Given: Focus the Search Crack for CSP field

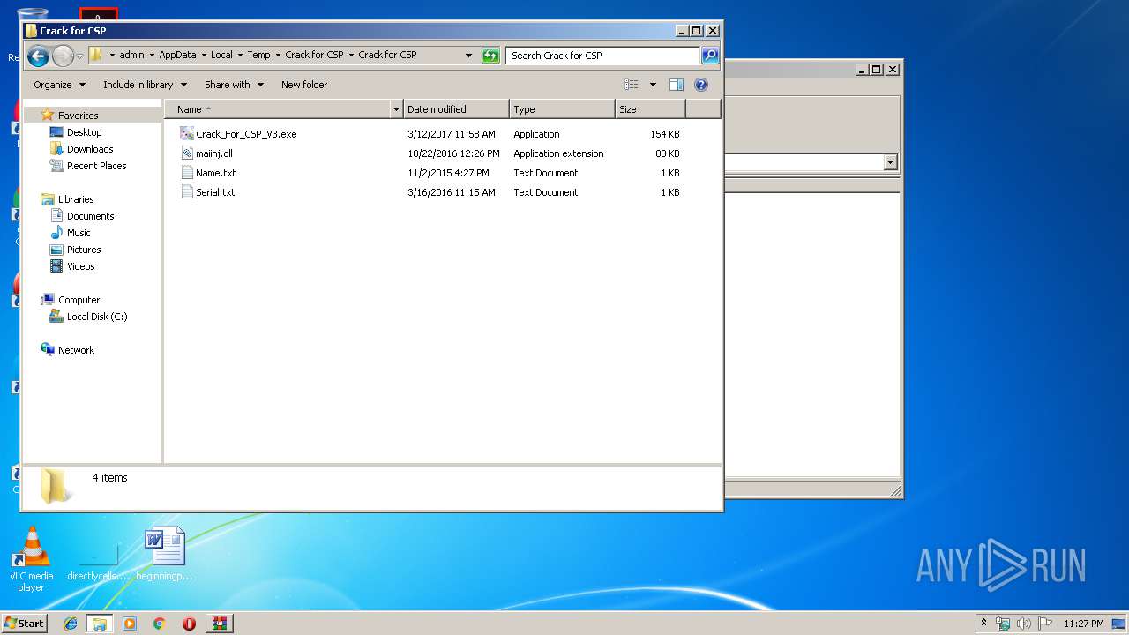Looking at the screenshot, I should [602, 56].
